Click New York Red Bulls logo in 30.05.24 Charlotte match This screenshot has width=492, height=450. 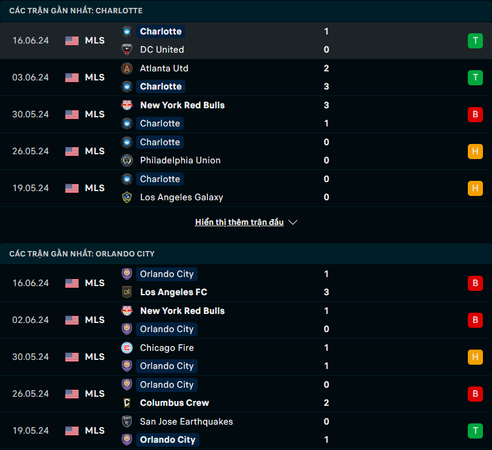(x=127, y=105)
